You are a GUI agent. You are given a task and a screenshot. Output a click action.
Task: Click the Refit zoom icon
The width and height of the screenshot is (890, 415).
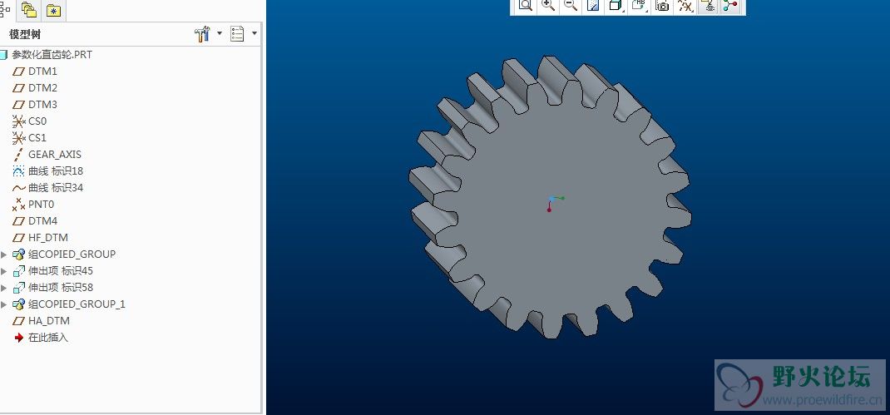[526, 5]
